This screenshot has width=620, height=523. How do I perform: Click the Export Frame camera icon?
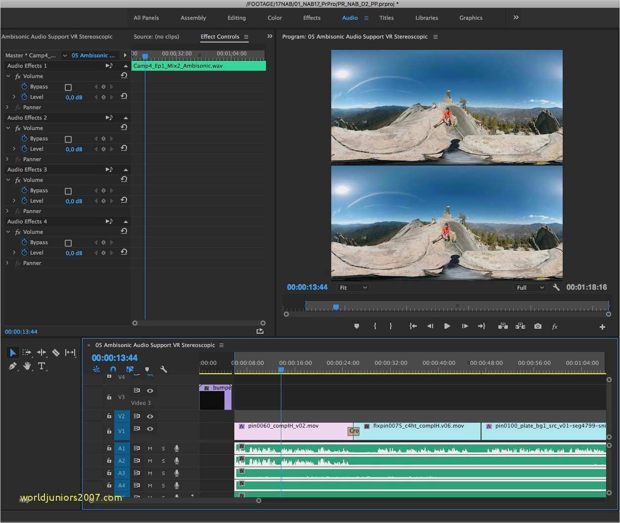[x=537, y=326]
